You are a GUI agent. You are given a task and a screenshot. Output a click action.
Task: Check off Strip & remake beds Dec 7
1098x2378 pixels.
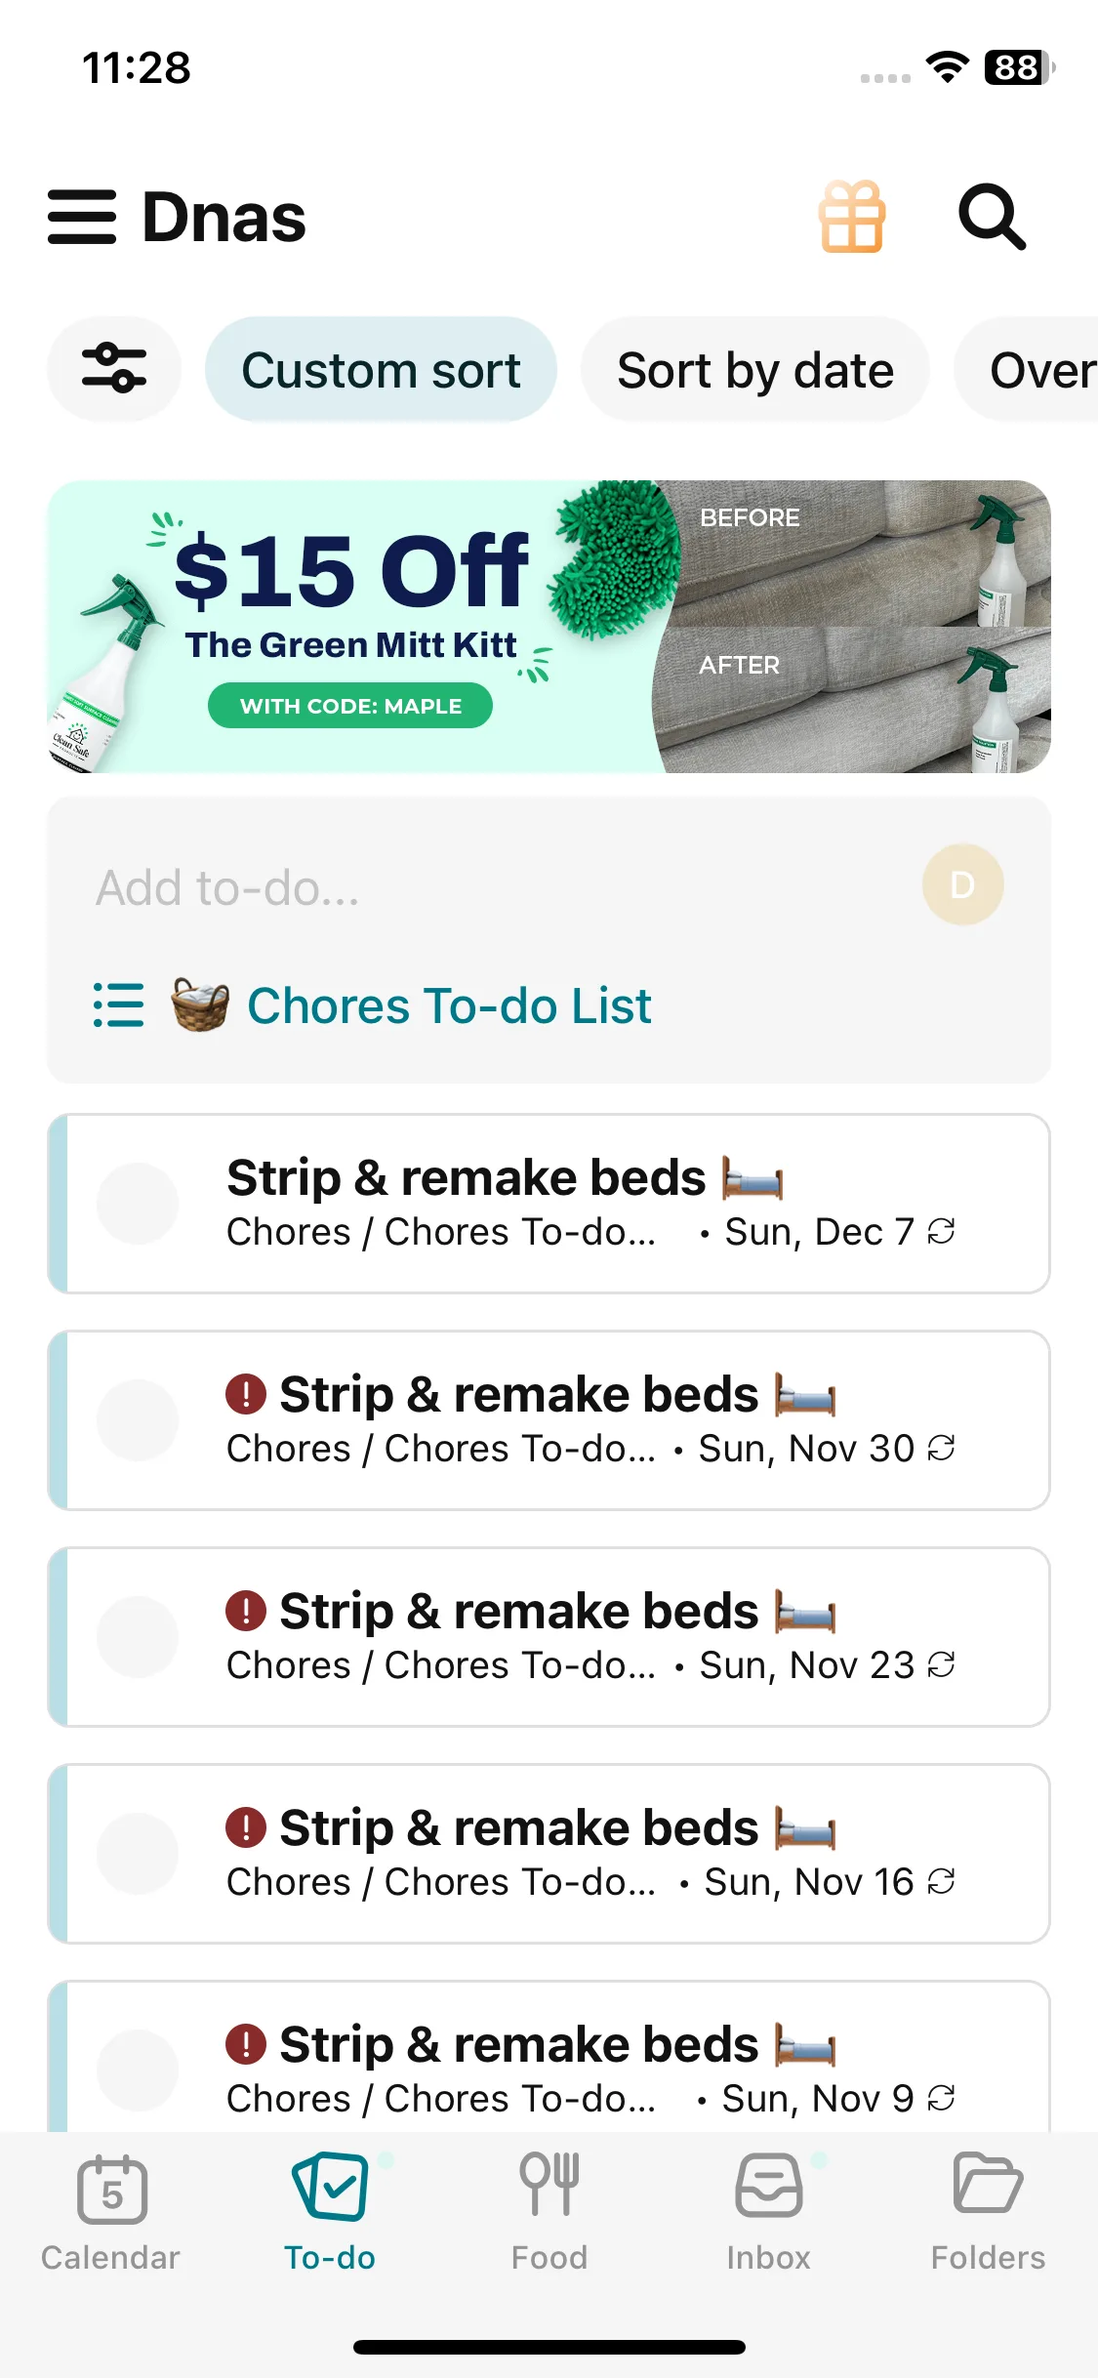138,1204
